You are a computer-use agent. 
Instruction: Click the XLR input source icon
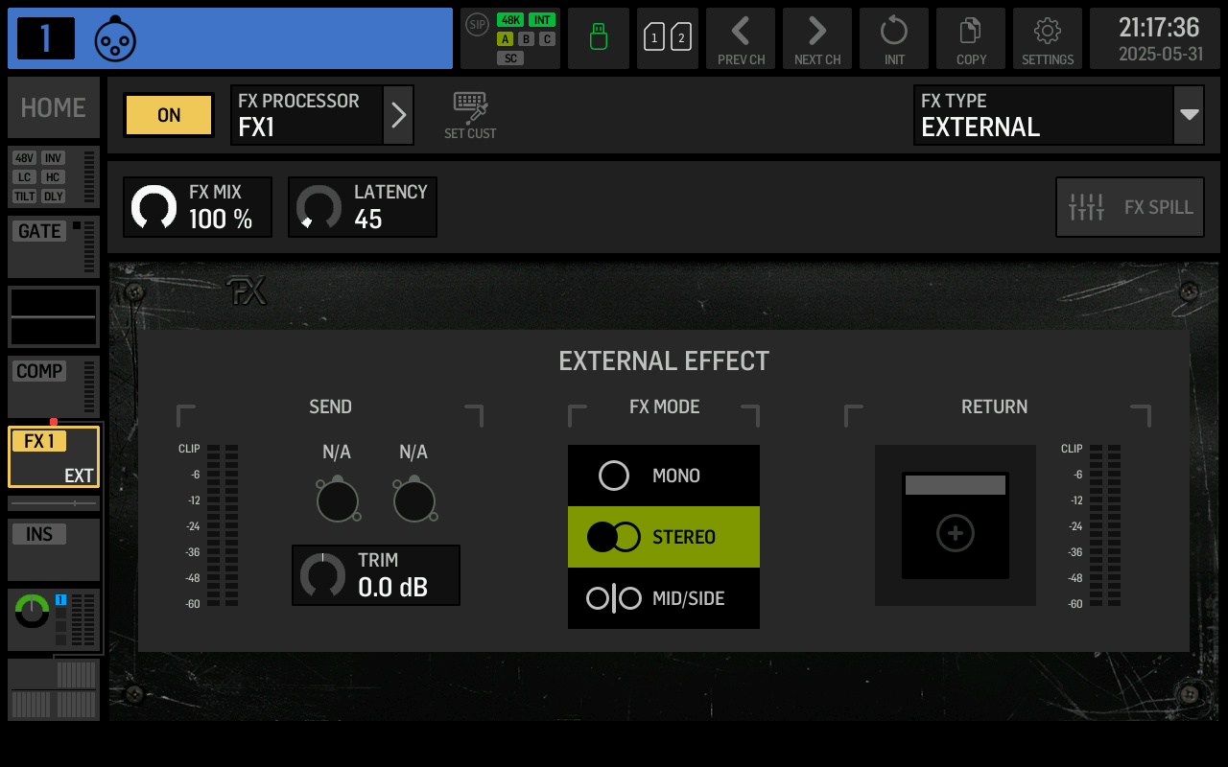click(114, 38)
